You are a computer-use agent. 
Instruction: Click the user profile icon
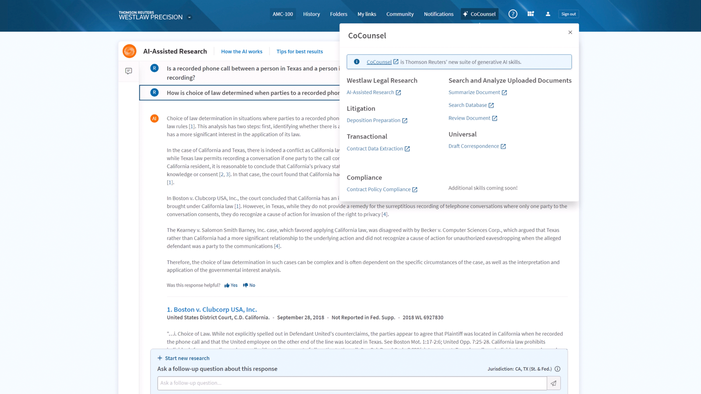[x=548, y=14]
